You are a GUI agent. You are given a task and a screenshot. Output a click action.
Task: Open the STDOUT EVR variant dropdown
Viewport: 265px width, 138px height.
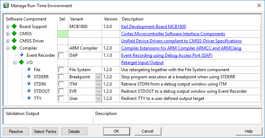(99, 91)
